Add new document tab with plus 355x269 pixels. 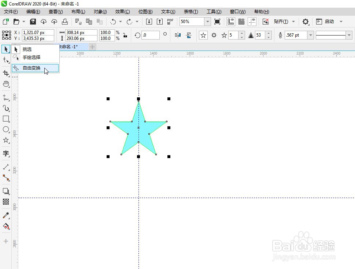point(92,47)
